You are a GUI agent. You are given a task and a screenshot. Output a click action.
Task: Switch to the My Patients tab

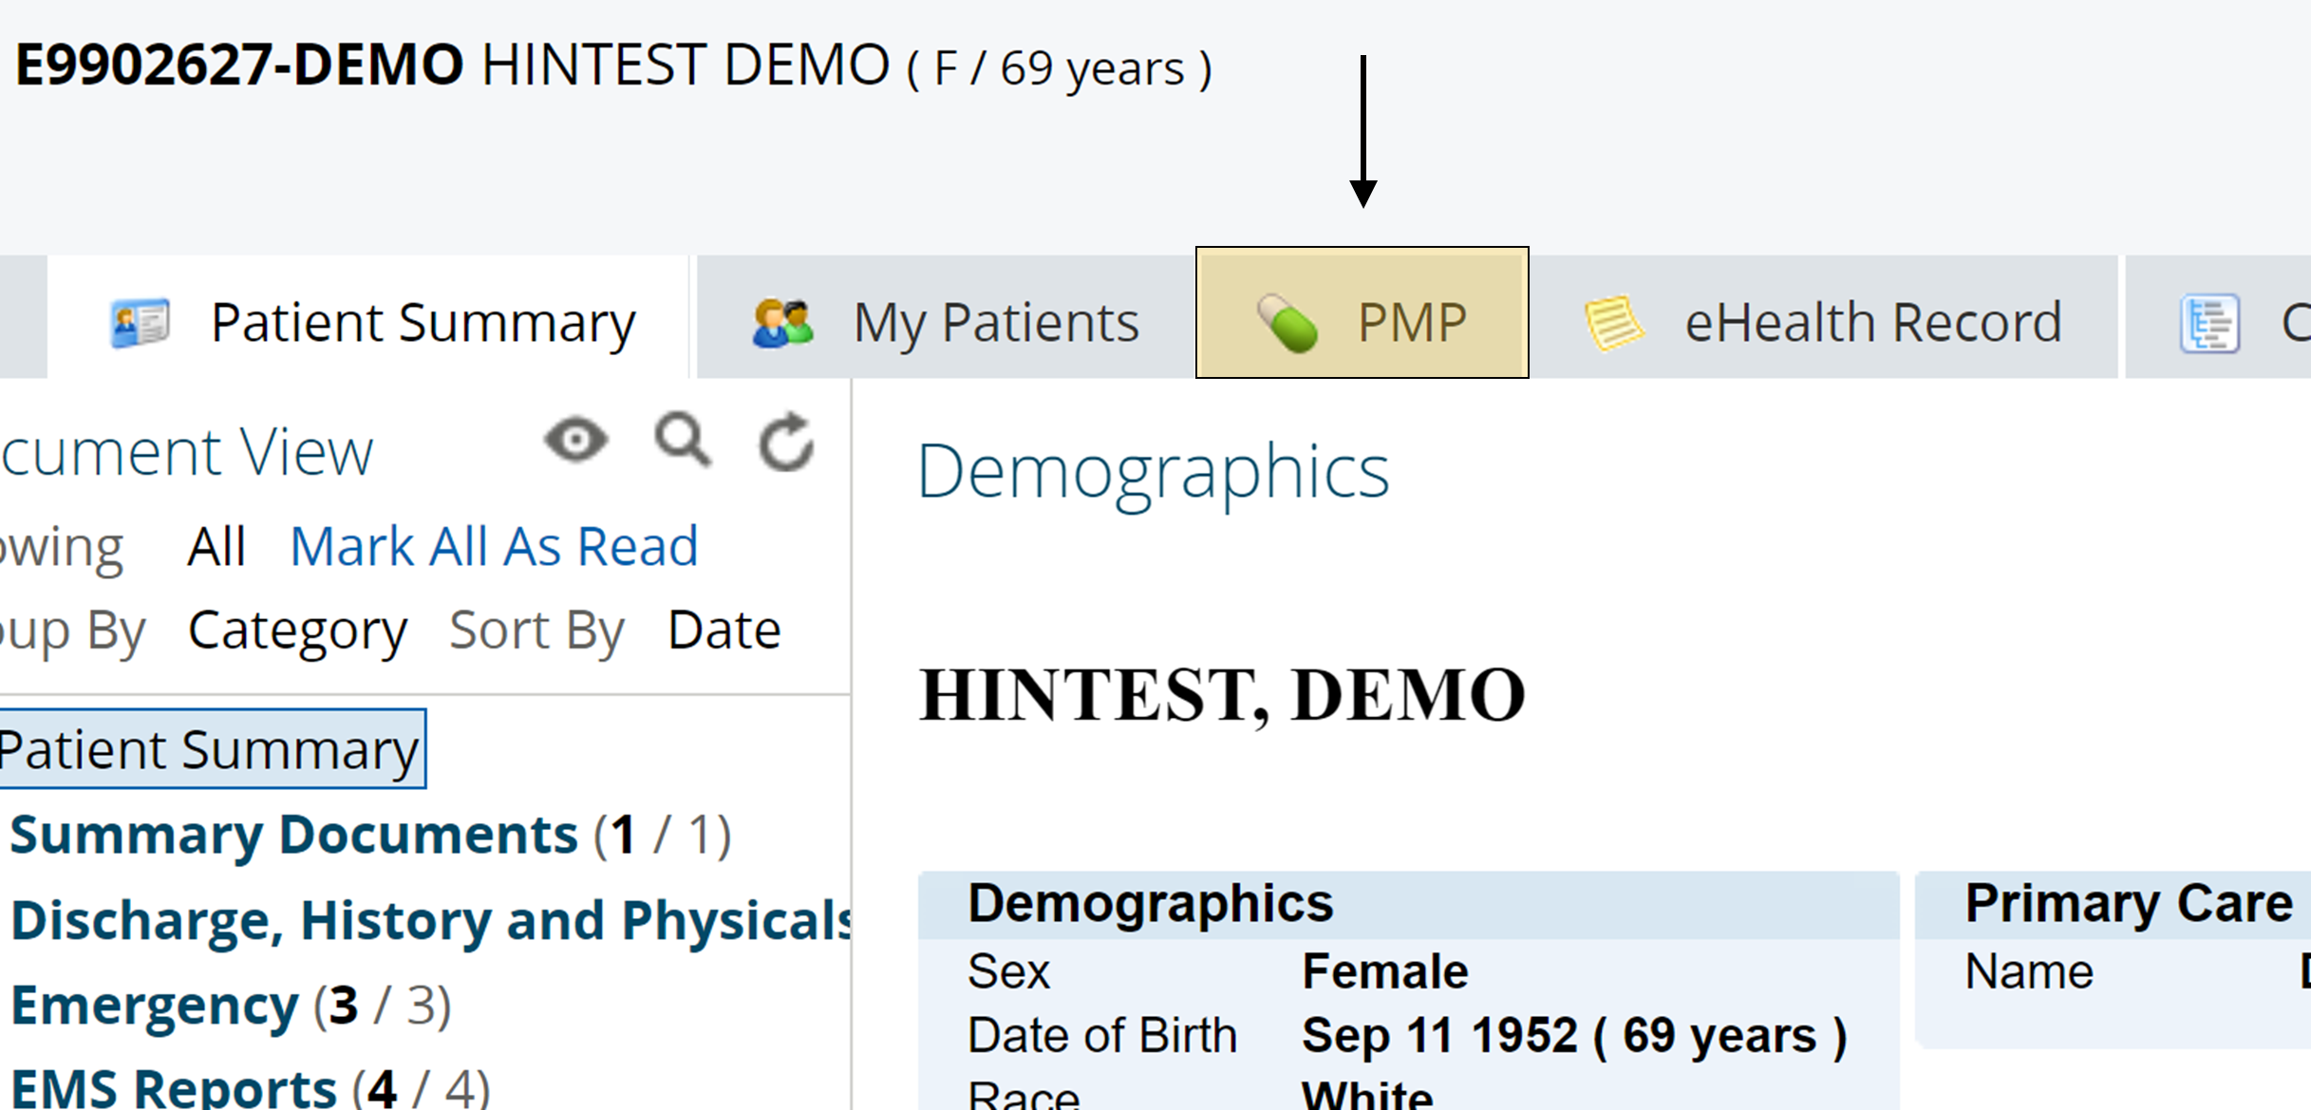pyautogui.click(x=994, y=323)
